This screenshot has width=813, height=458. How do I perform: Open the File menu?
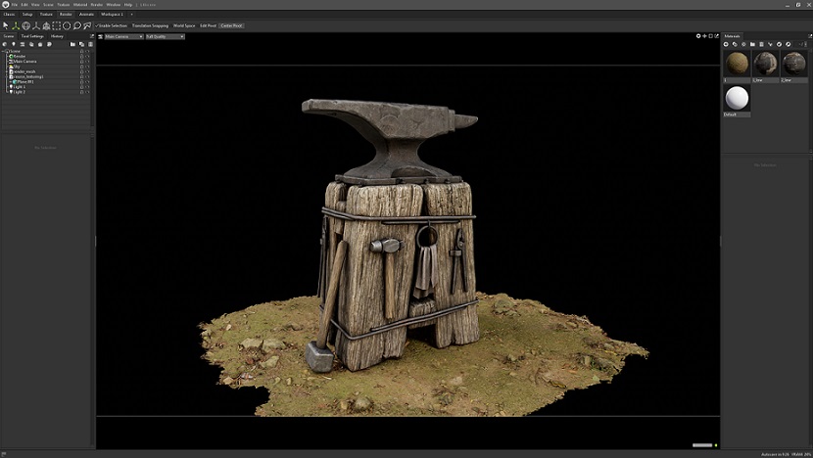[x=14, y=5]
